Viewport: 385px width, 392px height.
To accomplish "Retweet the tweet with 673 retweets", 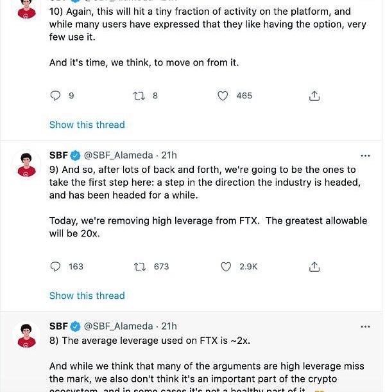I will (x=139, y=266).
